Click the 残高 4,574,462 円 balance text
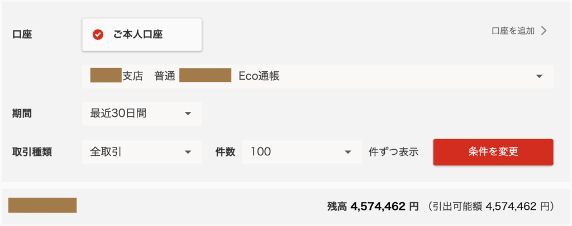The height and width of the screenshot is (226, 572). 373,207
